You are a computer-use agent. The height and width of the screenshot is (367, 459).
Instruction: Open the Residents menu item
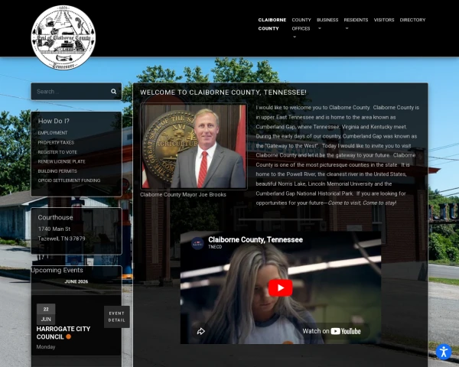[356, 20]
